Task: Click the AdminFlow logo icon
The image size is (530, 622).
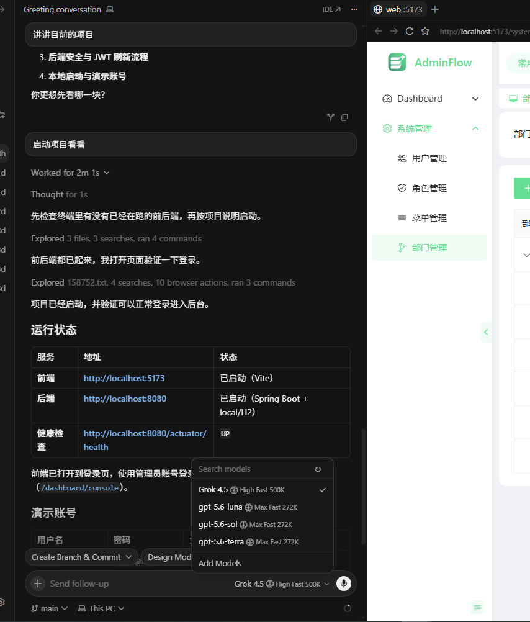Action: pos(397,62)
